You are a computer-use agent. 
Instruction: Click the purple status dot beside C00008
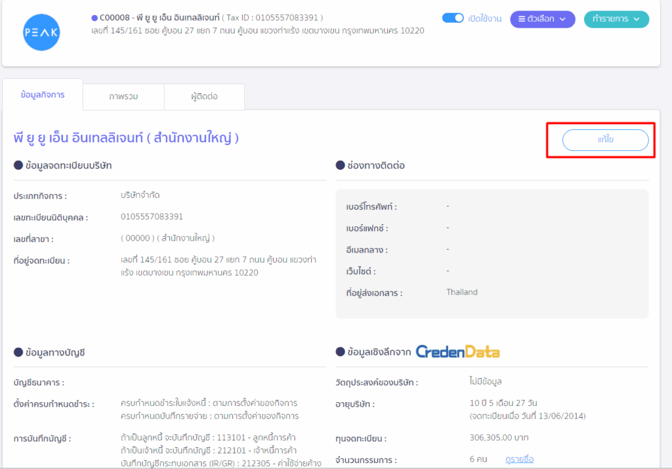[x=94, y=18]
